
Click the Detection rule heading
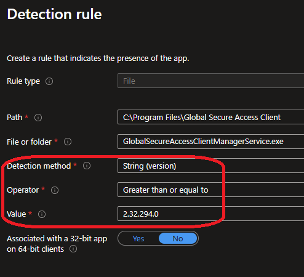54,14
